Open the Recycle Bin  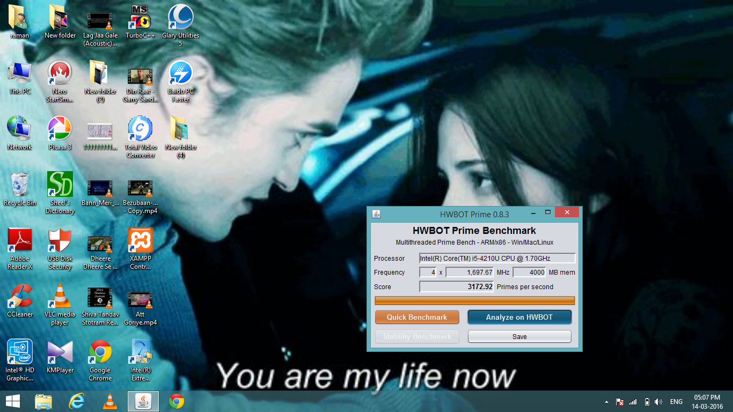click(x=20, y=184)
